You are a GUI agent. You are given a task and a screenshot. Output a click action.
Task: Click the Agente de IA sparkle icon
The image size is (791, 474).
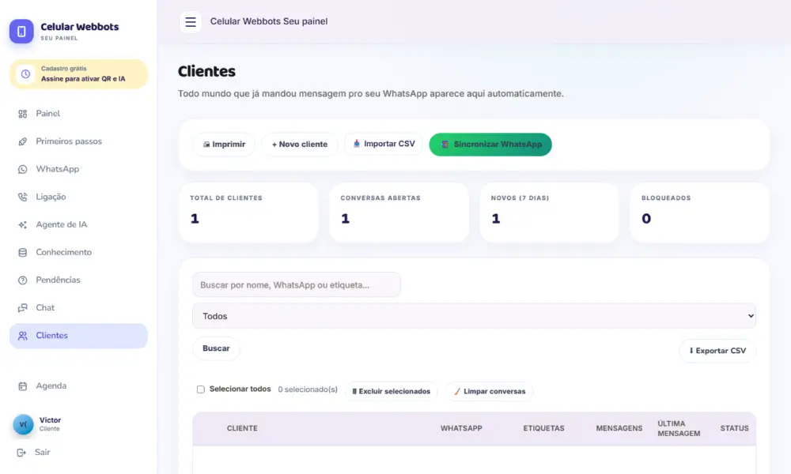23,224
